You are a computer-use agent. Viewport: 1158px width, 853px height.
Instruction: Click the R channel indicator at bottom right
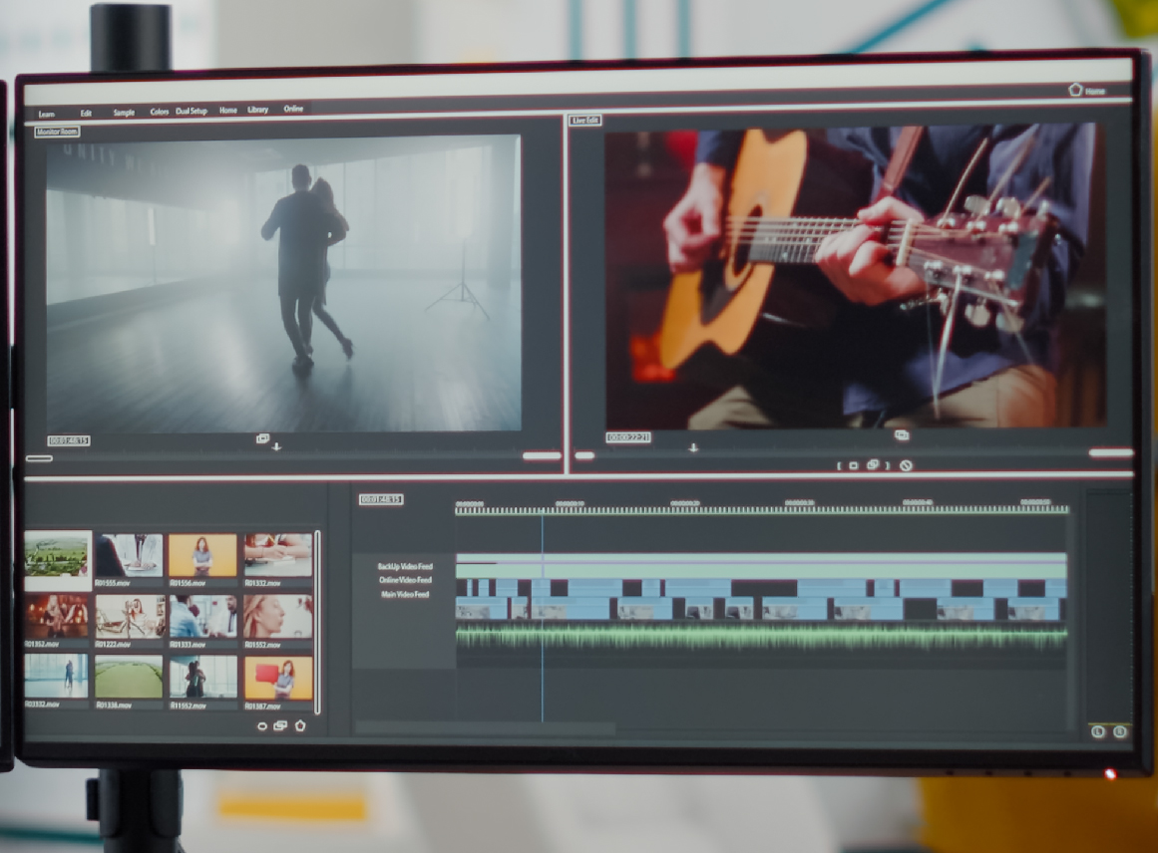tap(1120, 732)
